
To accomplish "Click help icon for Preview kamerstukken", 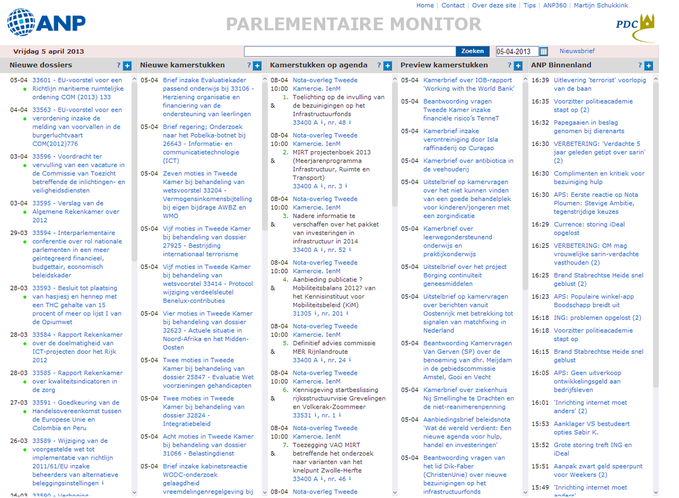I will point(510,66).
